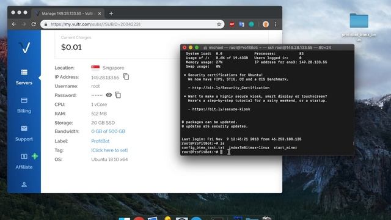Screen dimensions: 391x220
Task: Select the Manage 149.28.133.55 Vultr tab
Action: 68,13
